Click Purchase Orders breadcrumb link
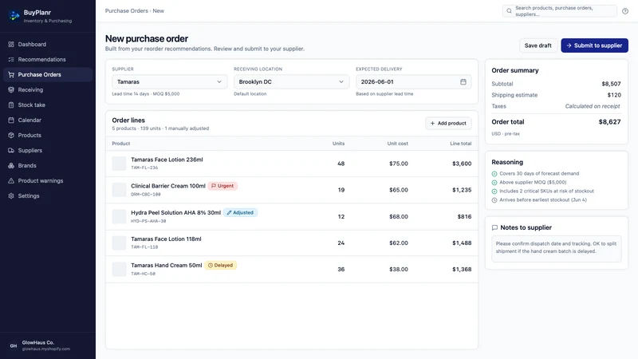638x359 pixels. click(x=127, y=11)
